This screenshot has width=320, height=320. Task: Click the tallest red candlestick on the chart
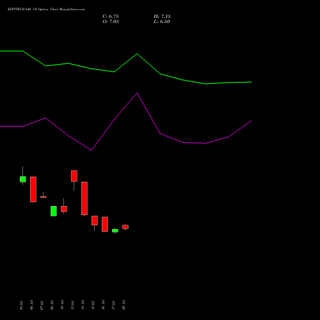click(84, 198)
